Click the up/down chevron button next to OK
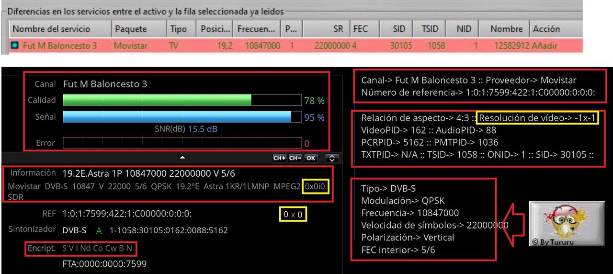This screenshot has width=613, height=274. (332, 158)
